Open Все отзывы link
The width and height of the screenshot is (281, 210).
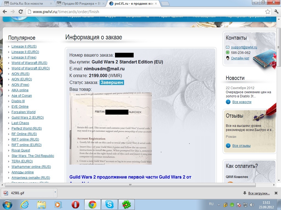point(241,146)
